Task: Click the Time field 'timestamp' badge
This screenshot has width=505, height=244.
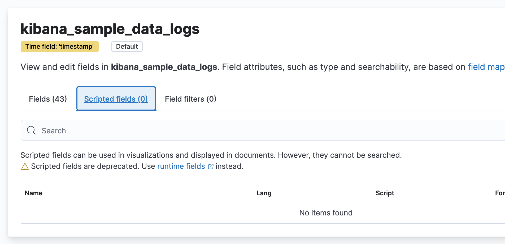Action: (x=59, y=47)
